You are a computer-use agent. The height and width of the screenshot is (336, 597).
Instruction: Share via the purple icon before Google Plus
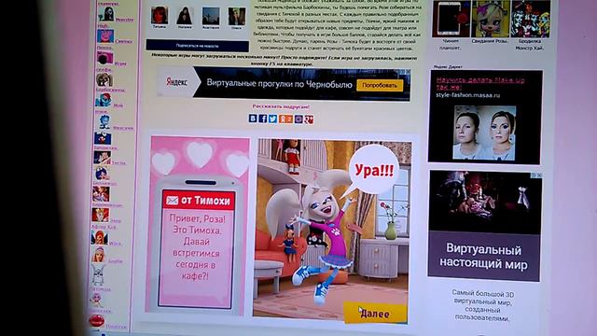point(298,119)
